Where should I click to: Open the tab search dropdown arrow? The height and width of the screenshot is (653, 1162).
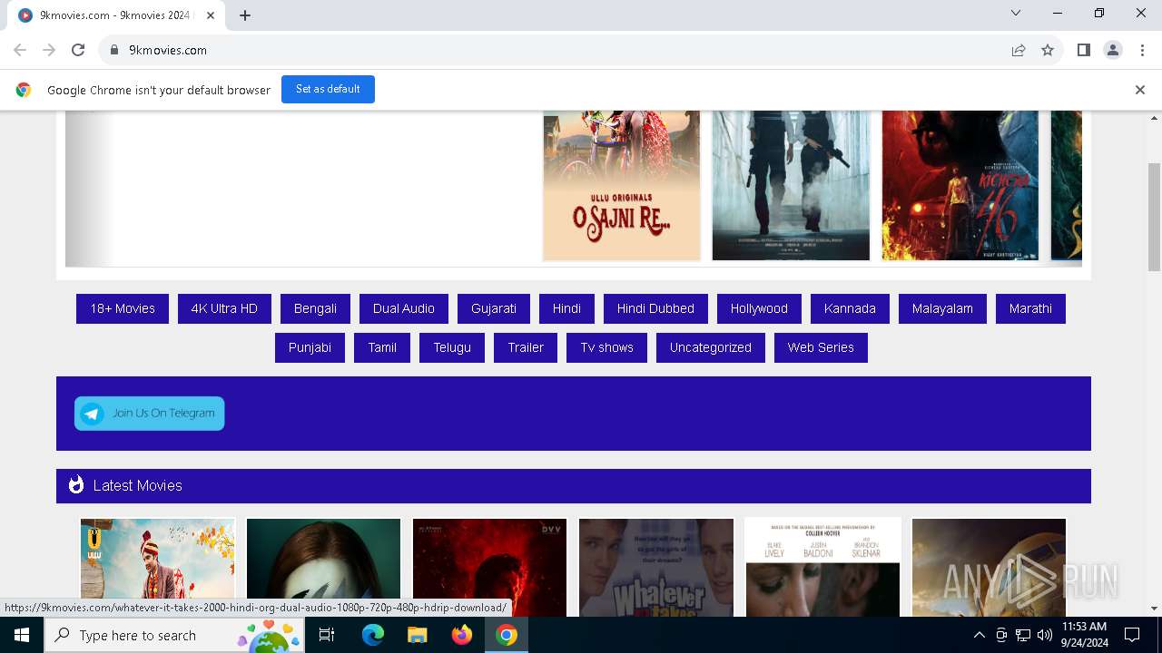pyautogui.click(x=1016, y=13)
